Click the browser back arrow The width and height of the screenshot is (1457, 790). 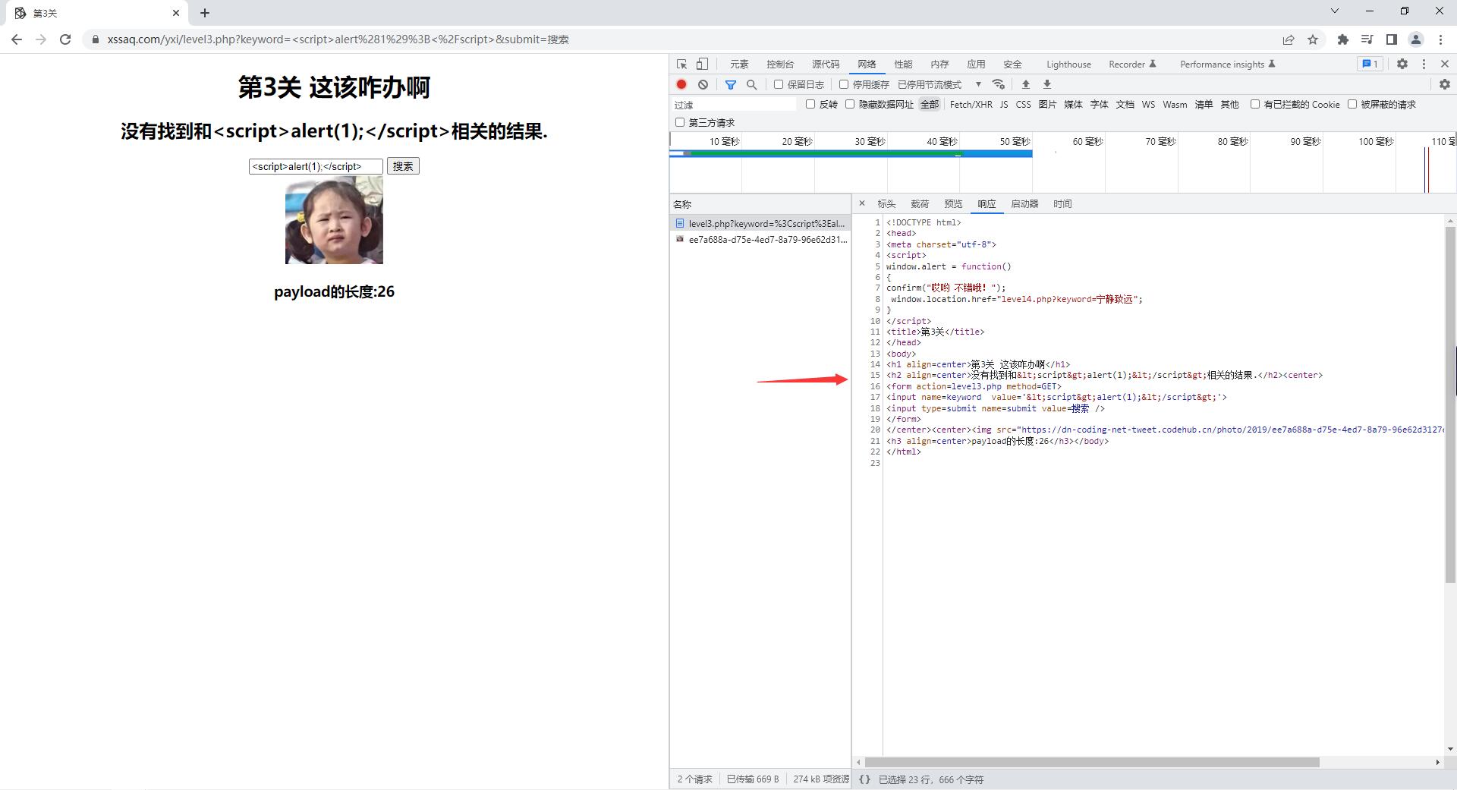17,39
